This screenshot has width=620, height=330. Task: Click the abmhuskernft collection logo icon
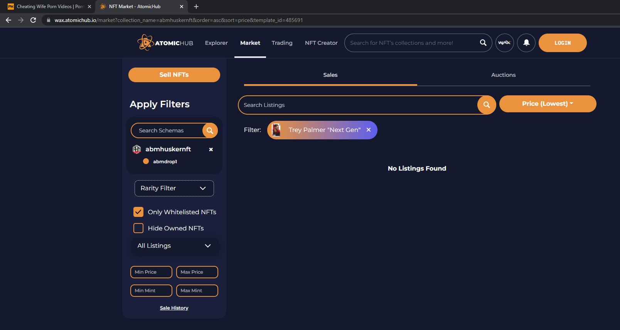pos(137,149)
